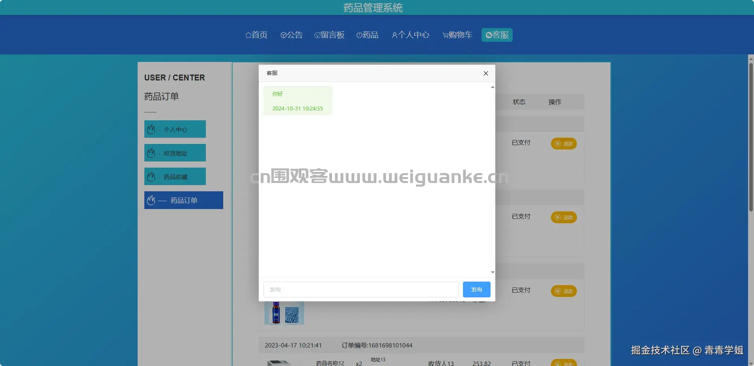Click the order date 2023-04-17 10:21:41

click(293, 345)
